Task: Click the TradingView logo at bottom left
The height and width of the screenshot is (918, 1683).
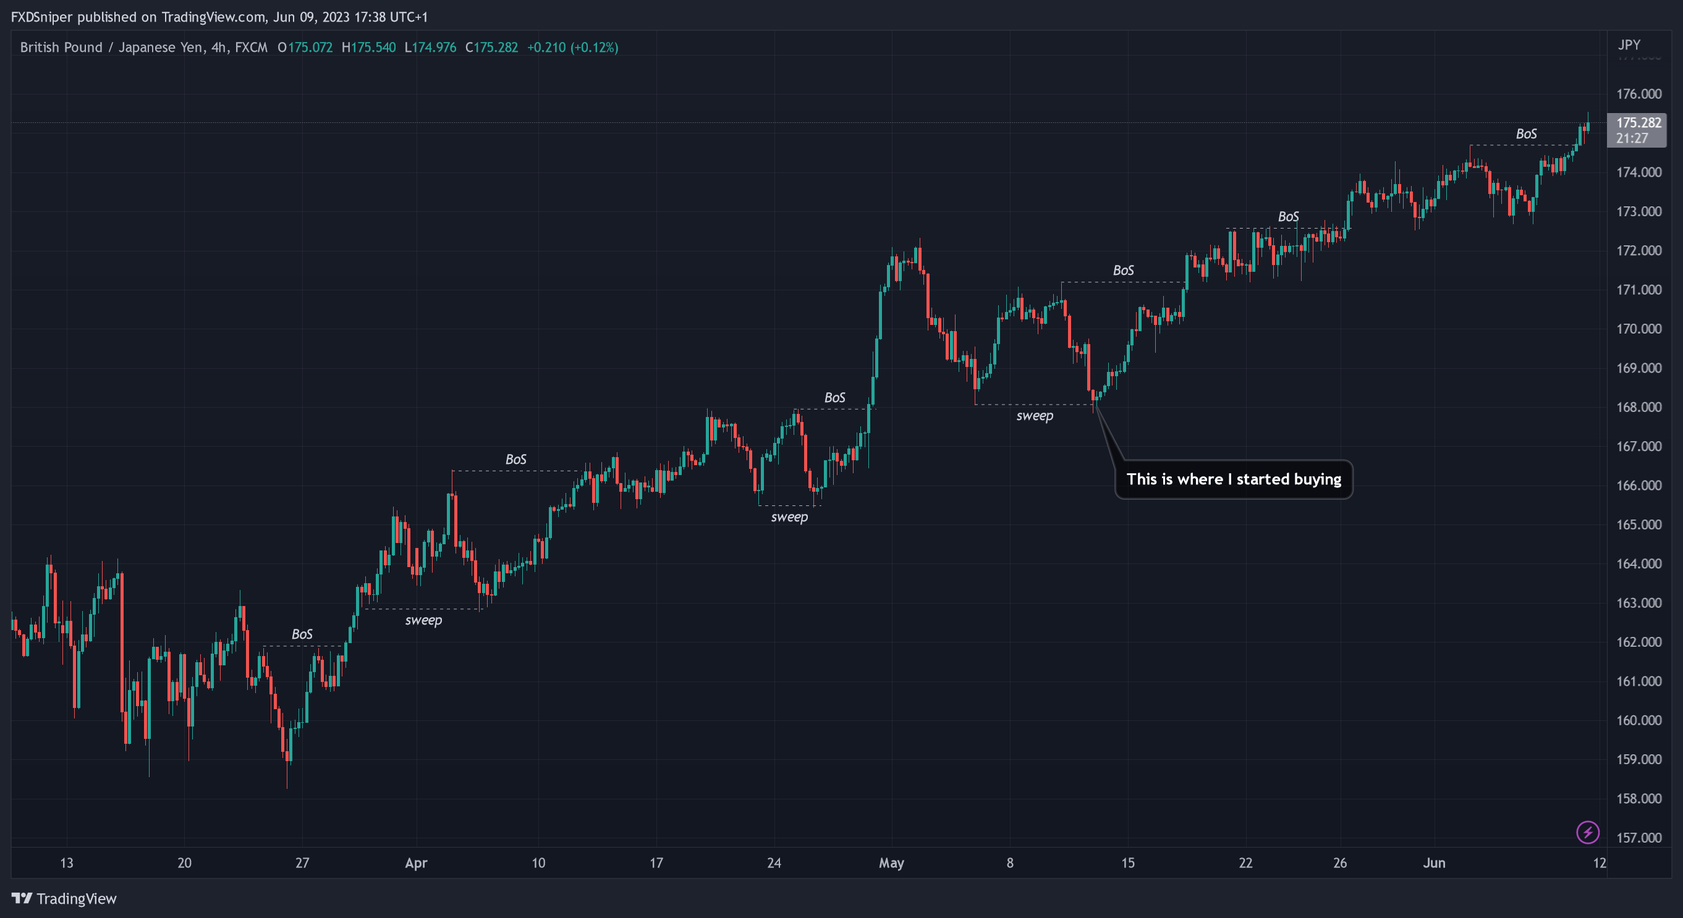Action: click(64, 898)
